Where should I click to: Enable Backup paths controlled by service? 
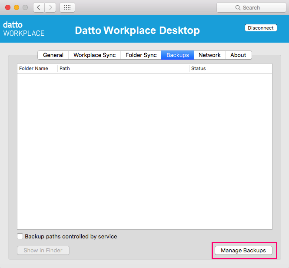tap(20, 236)
